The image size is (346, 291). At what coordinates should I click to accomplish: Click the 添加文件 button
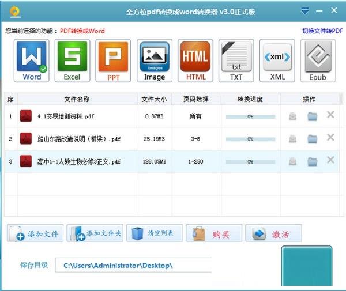(x=35, y=233)
